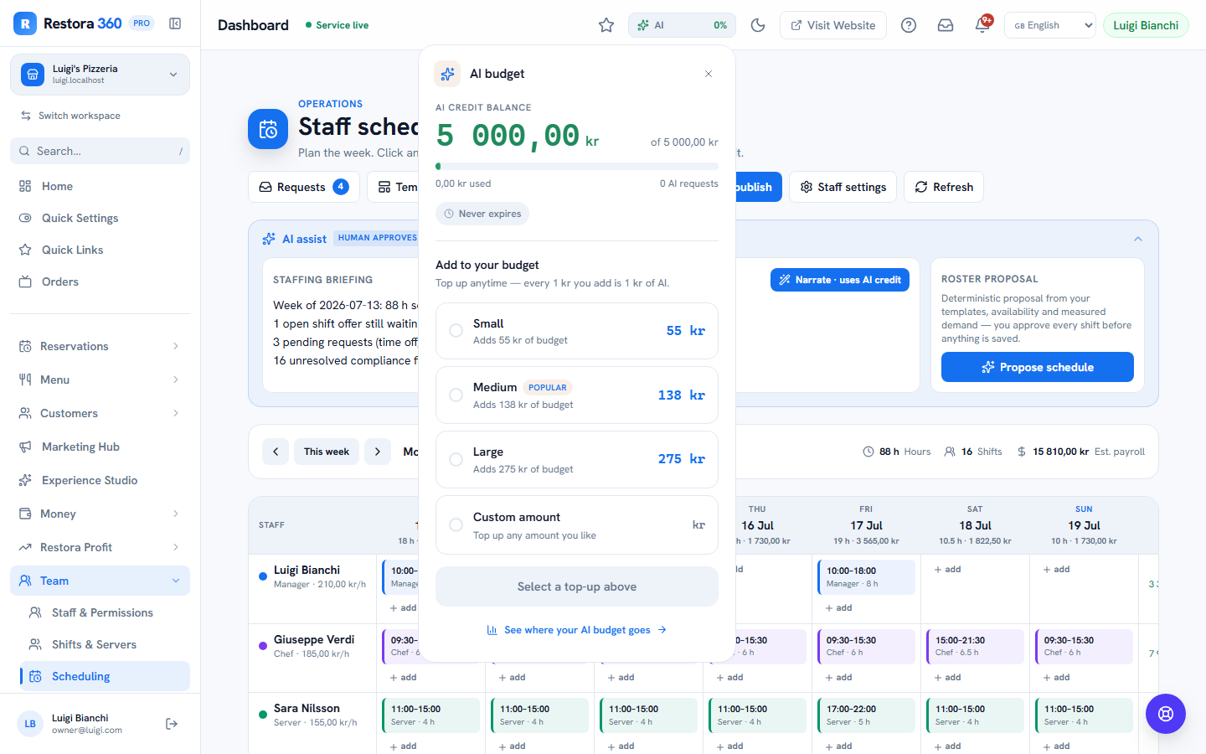Collapse the sidebar panel icon
This screenshot has height=754, width=1206.
coord(175,23)
